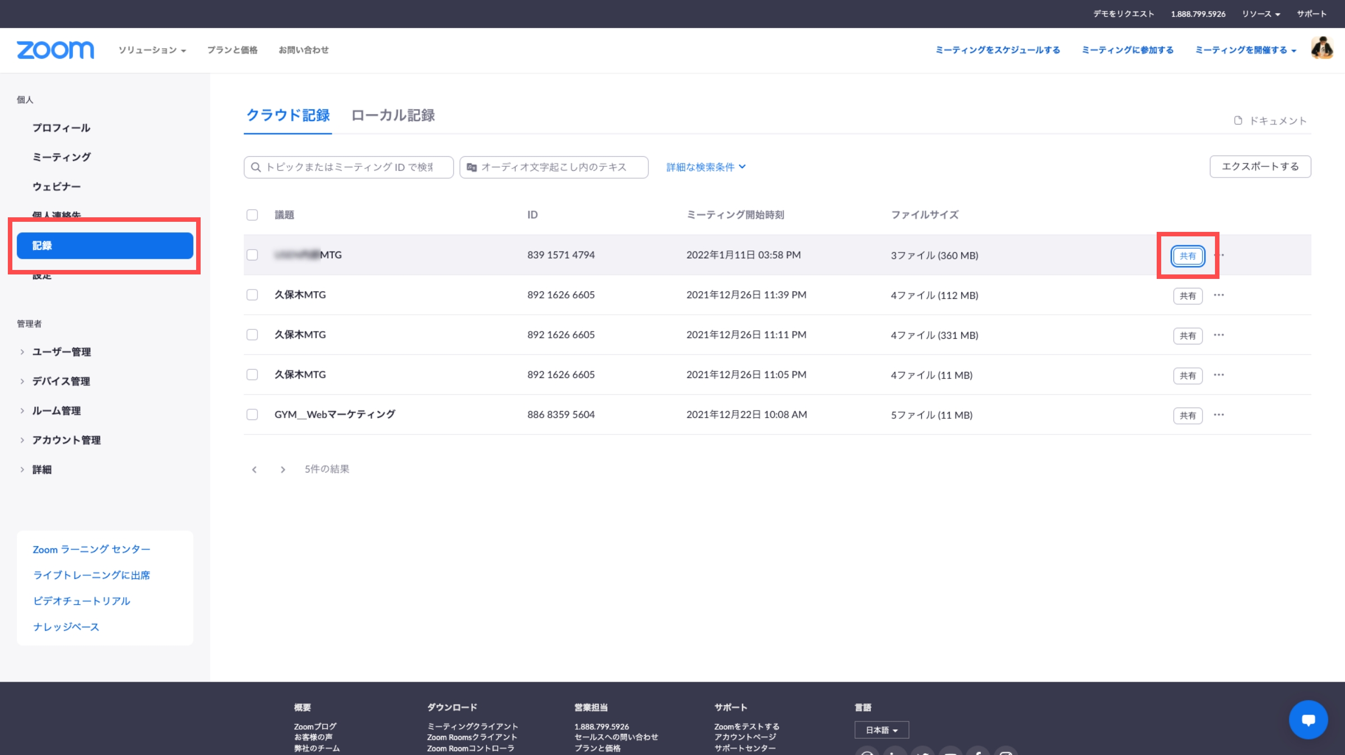This screenshot has width=1345, height=755.
Task: Click サポート in top bar
Action: click(1311, 13)
